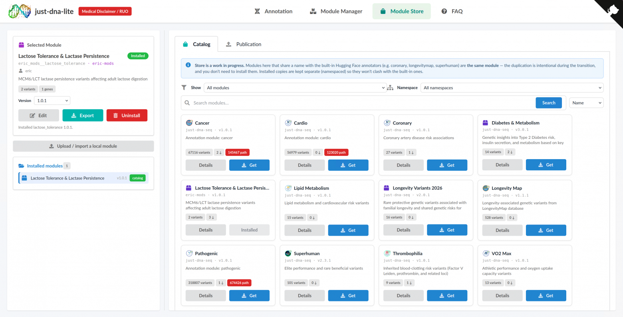Get the Longevity Map module
Screen dimensions: 623x317
tap(546, 230)
